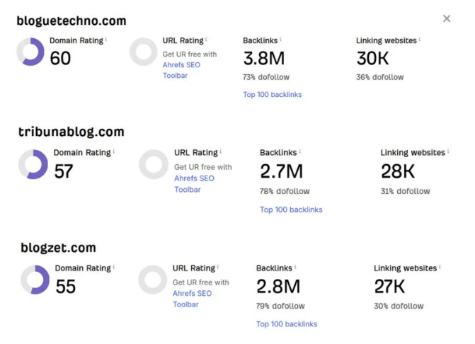475x344 pixels.
Task: Open Top 100 backlinks for blogzet.com
Action: pyautogui.click(x=287, y=324)
